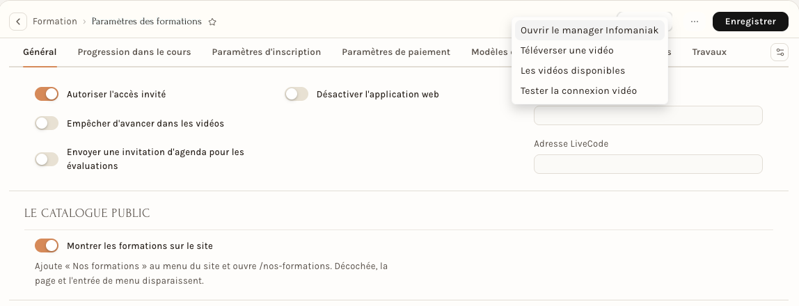Open the tab settings sliders icon
This screenshot has width=799, height=306.
pos(779,52)
